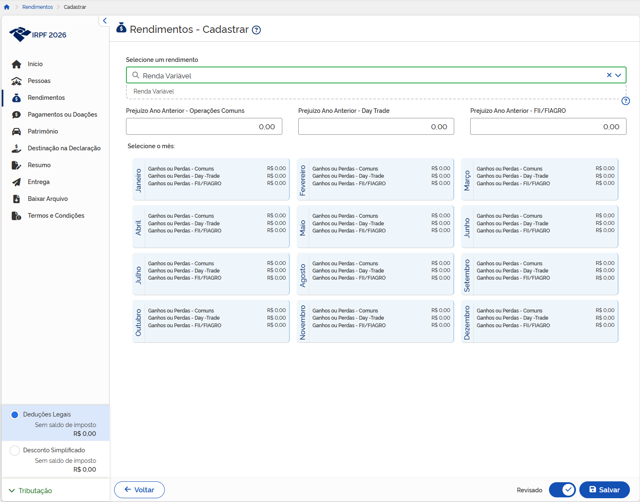Click the Entrega paper plane icon

[16, 182]
